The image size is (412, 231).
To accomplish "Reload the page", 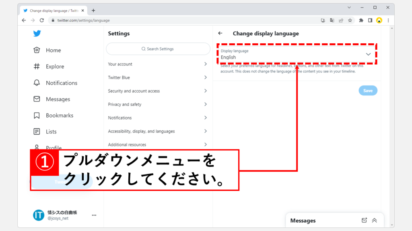I will coord(42,20).
